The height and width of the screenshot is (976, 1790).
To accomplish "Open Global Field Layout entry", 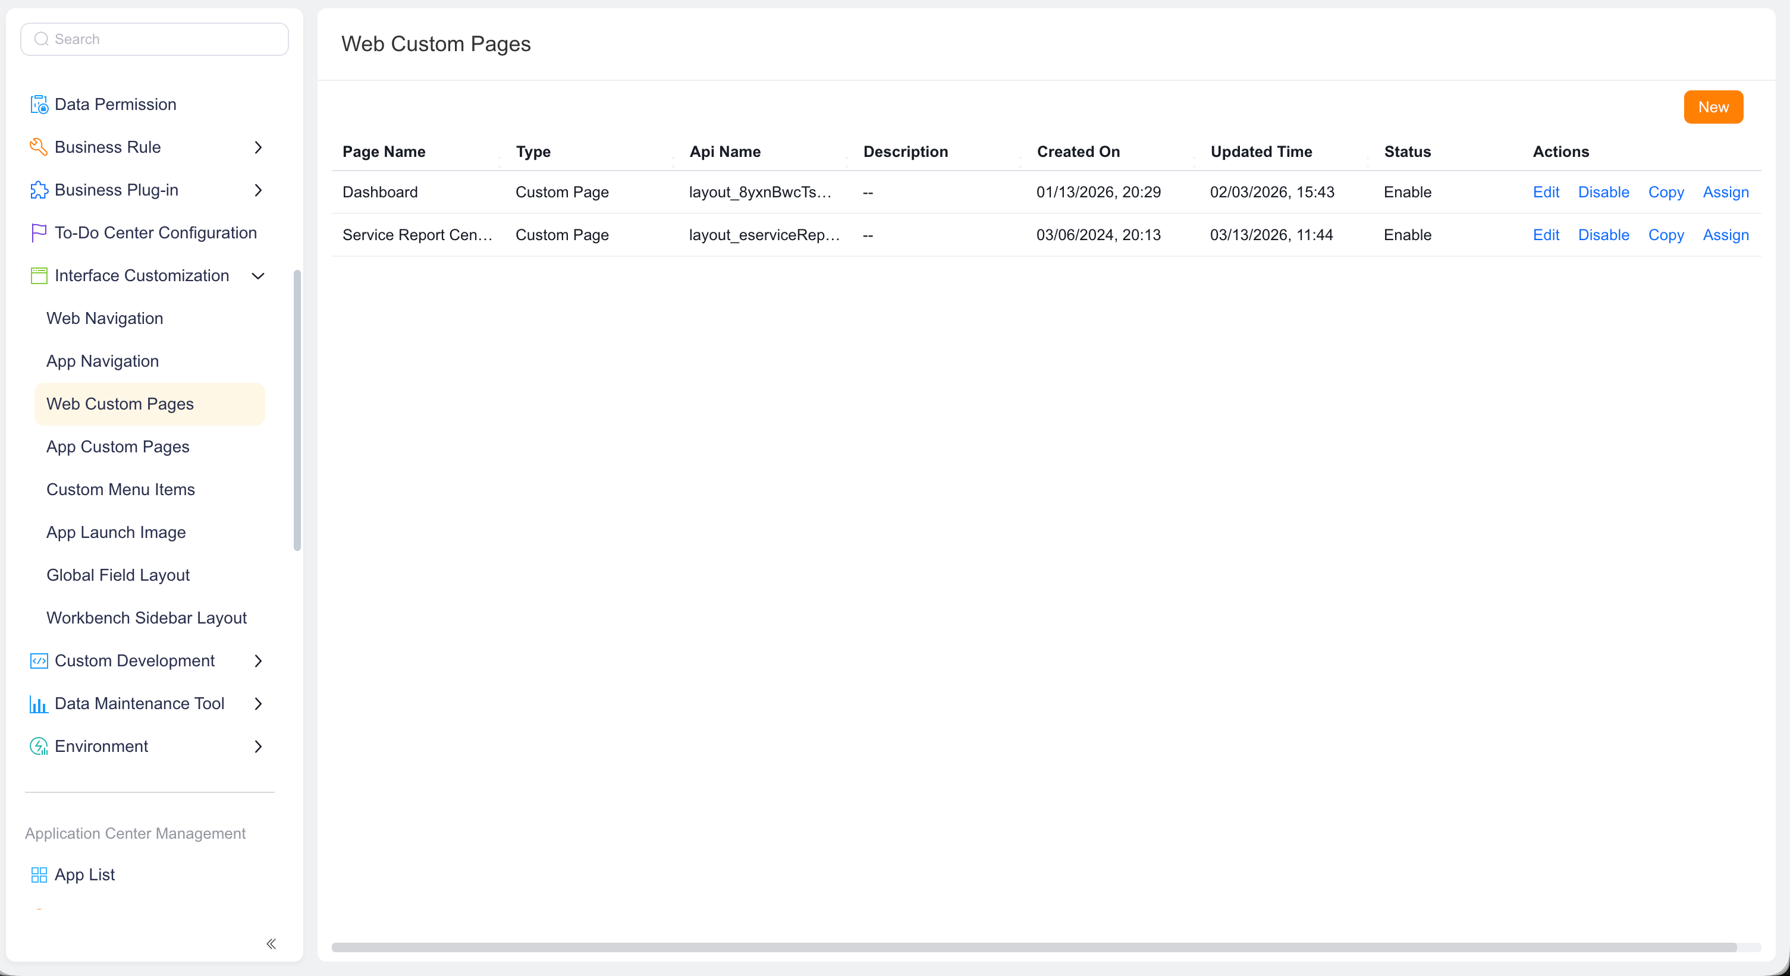I will (150, 575).
